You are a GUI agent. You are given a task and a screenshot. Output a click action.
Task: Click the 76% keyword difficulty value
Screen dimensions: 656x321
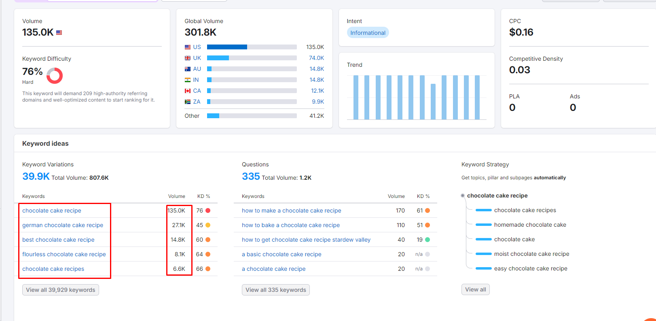(x=32, y=72)
